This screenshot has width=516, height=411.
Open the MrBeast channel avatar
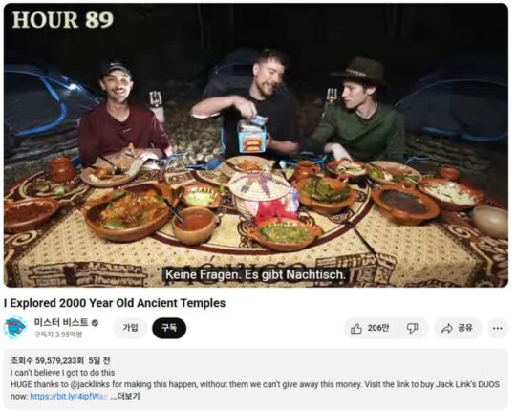[x=14, y=328]
